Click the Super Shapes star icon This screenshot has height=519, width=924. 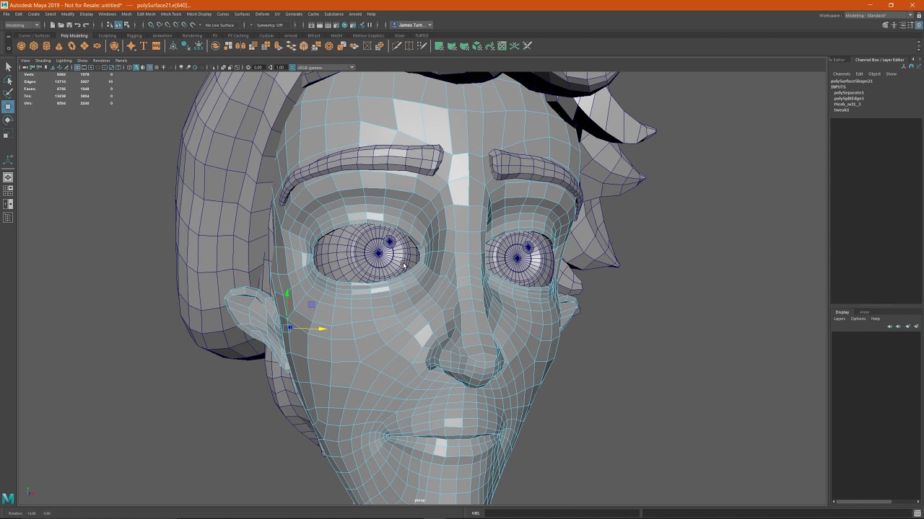(x=131, y=46)
